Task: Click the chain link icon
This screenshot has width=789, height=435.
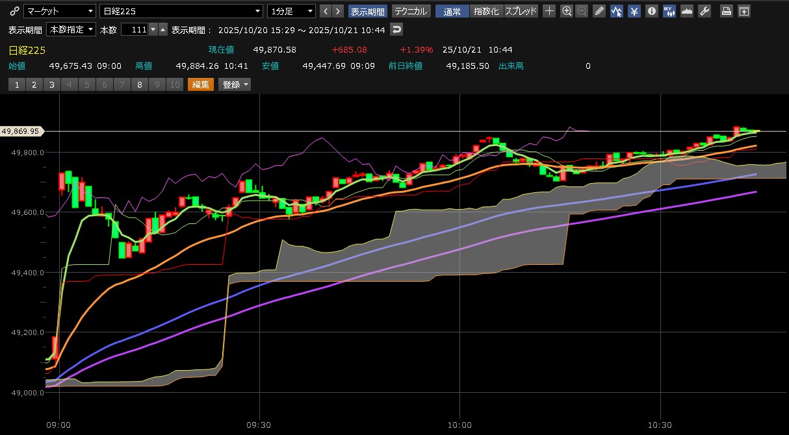Action: [14, 11]
